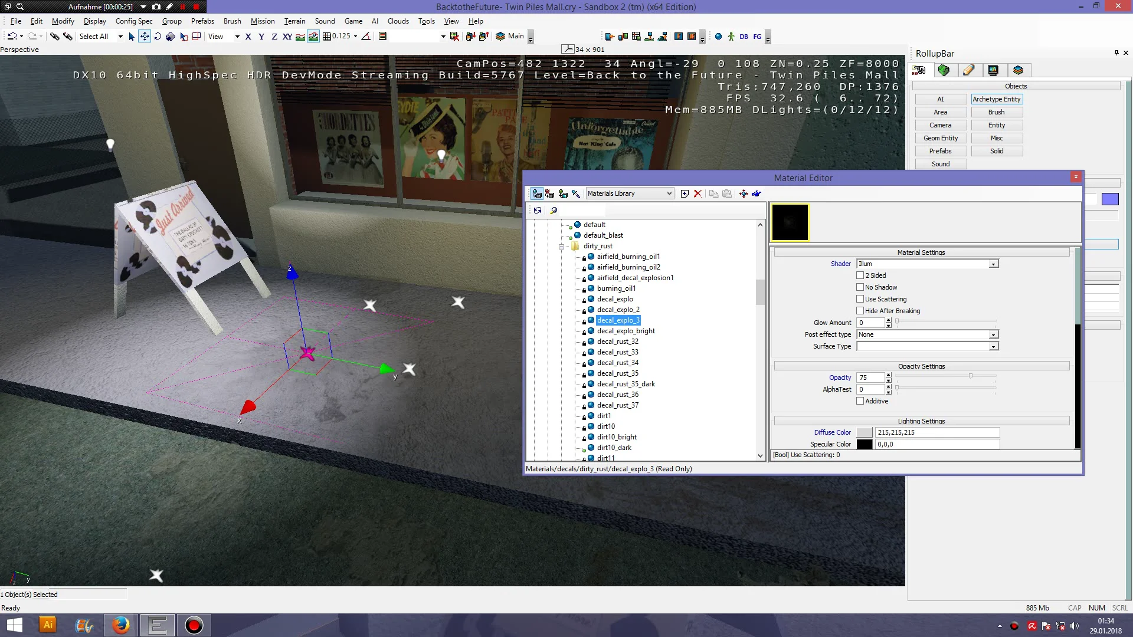This screenshot has height=637, width=1133.
Task: Select the Pick Material tool in Material Editor
Action: tap(576, 193)
